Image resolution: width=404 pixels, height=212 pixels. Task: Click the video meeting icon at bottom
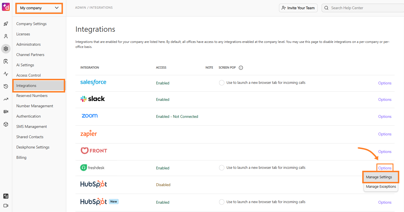(x=6, y=206)
